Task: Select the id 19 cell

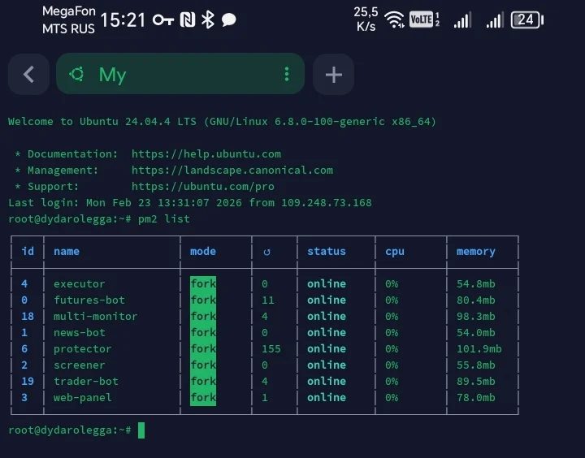Action: pos(28,381)
